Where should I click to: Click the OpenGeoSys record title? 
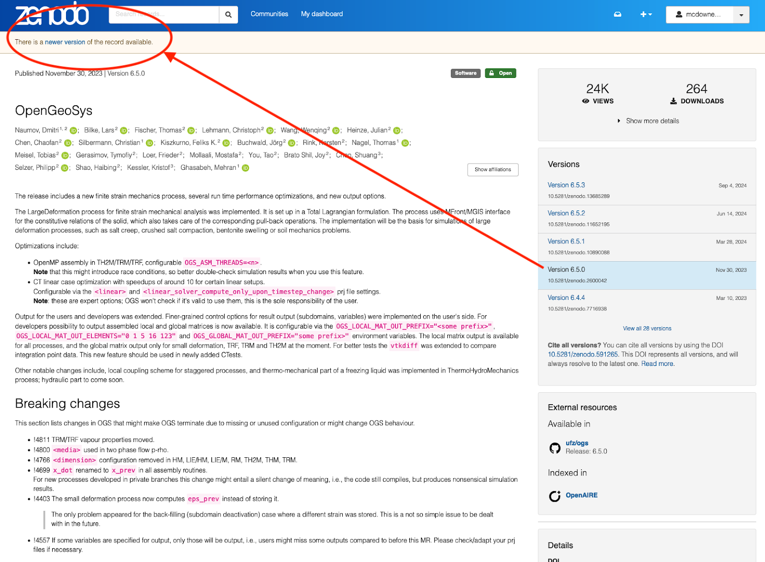point(54,110)
